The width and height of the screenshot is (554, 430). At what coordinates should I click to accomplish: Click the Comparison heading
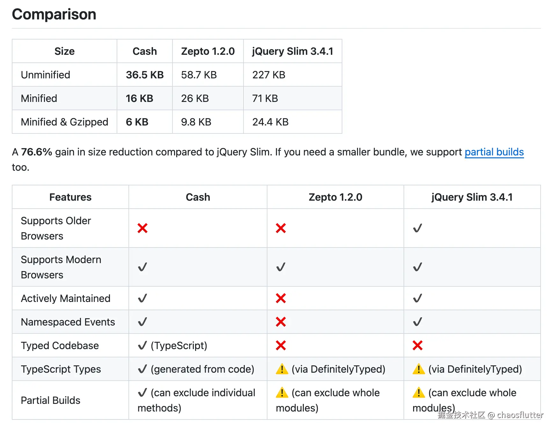[x=54, y=14]
